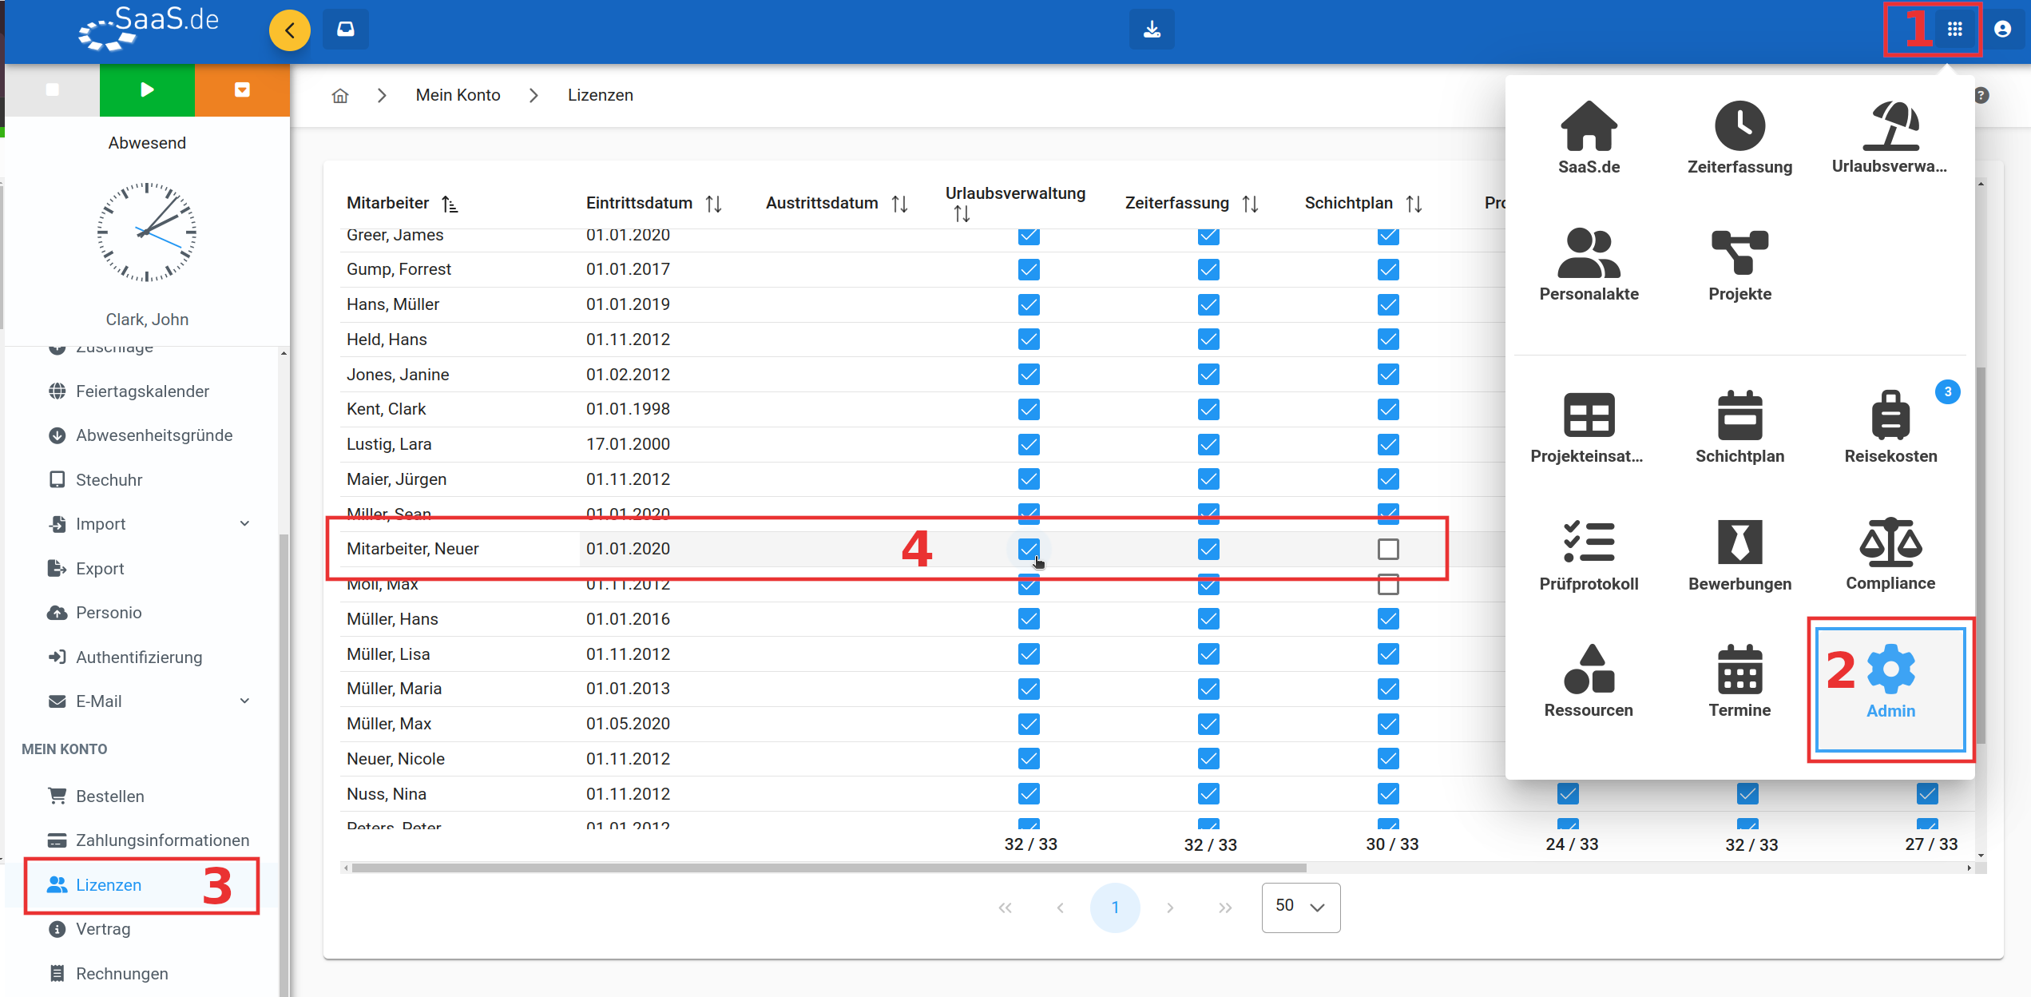Go to home breadcrumb icon
This screenshot has height=997, width=2031.
point(340,96)
